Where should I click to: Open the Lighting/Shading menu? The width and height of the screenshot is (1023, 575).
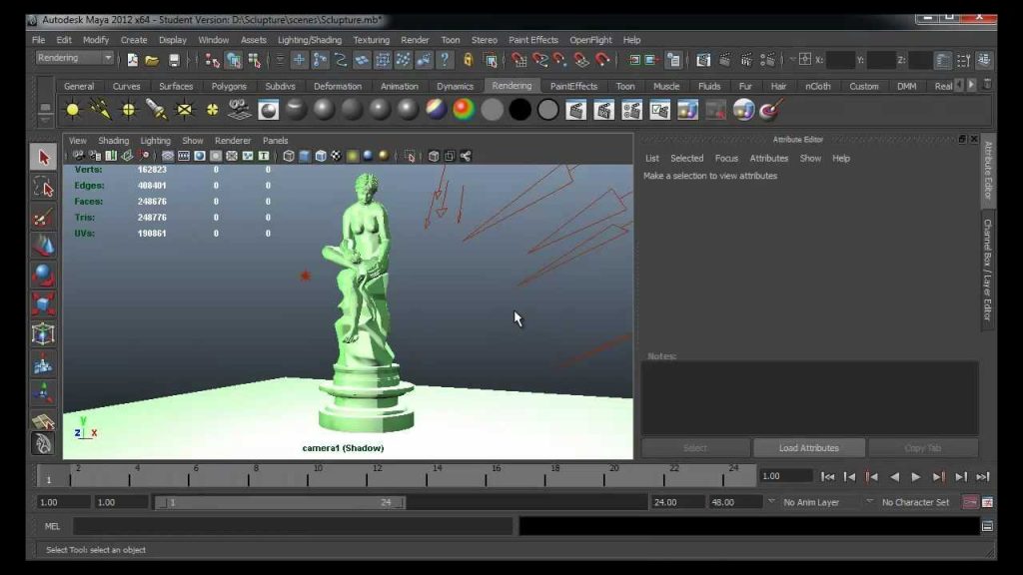[310, 40]
